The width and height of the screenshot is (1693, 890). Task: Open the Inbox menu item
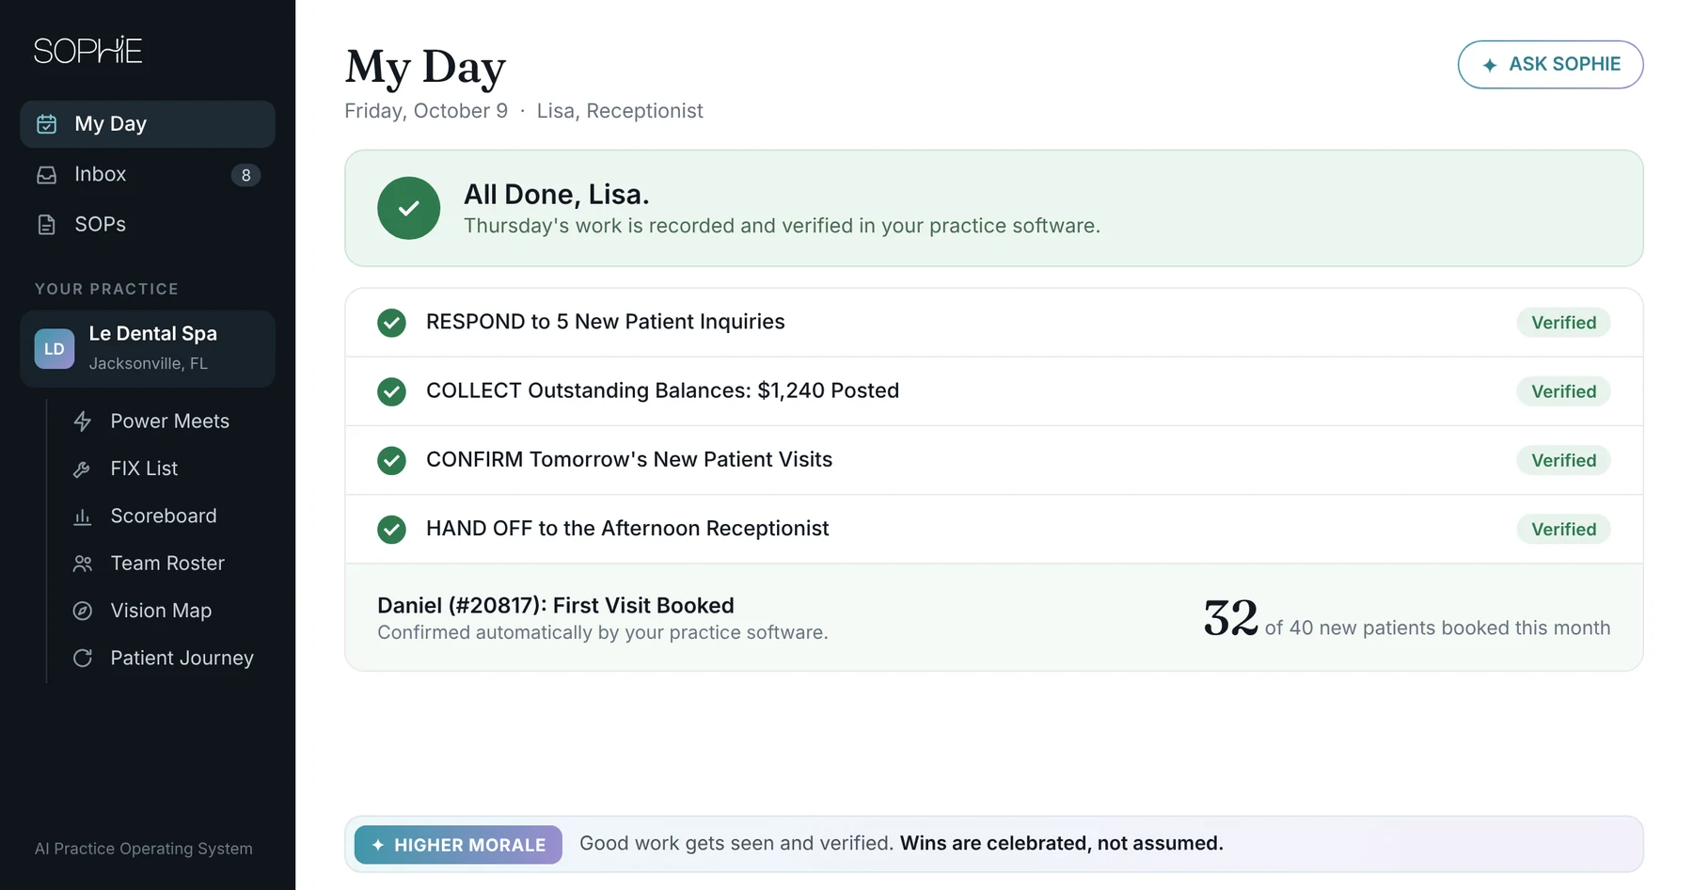click(148, 175)
